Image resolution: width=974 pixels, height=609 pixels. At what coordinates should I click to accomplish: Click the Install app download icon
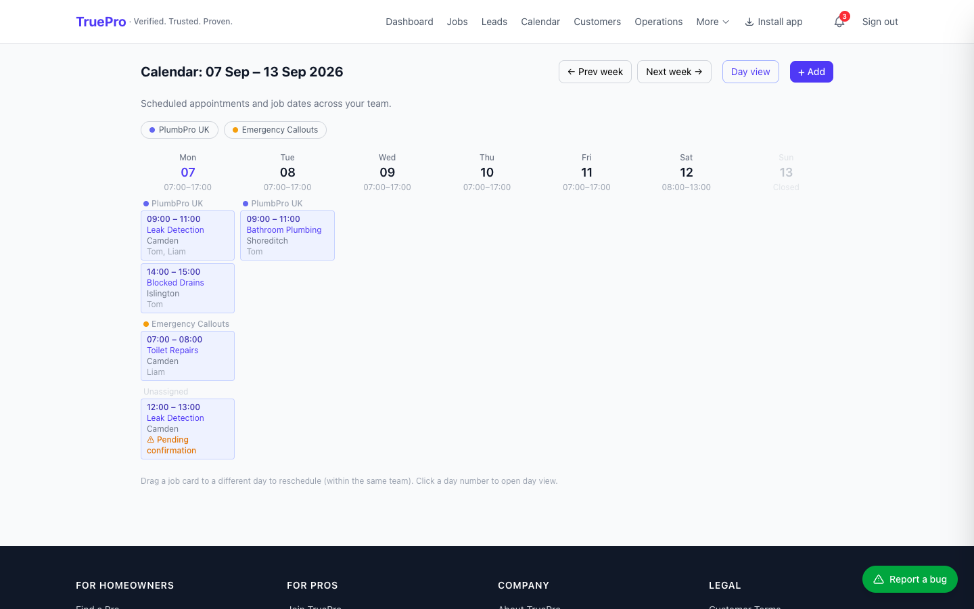click(x=749, y=22)
